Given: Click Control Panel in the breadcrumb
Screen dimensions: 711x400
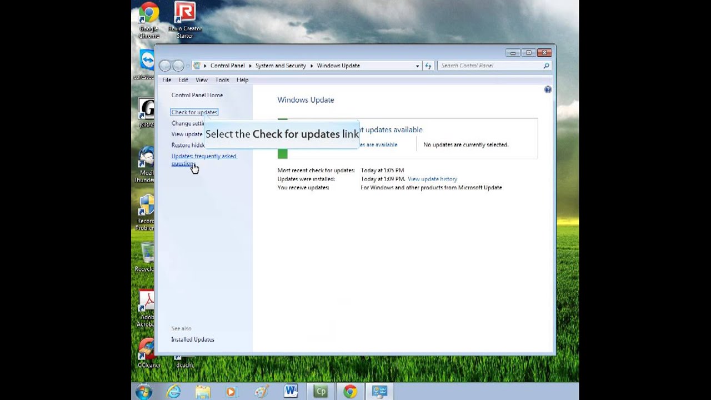Looking at the screenshot, I should [x=228, y=66].
